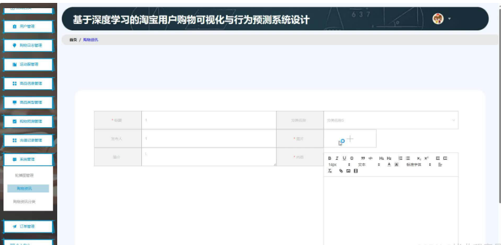Open the 分类名称 category select
501x245 pixels.
coord(391,120)
